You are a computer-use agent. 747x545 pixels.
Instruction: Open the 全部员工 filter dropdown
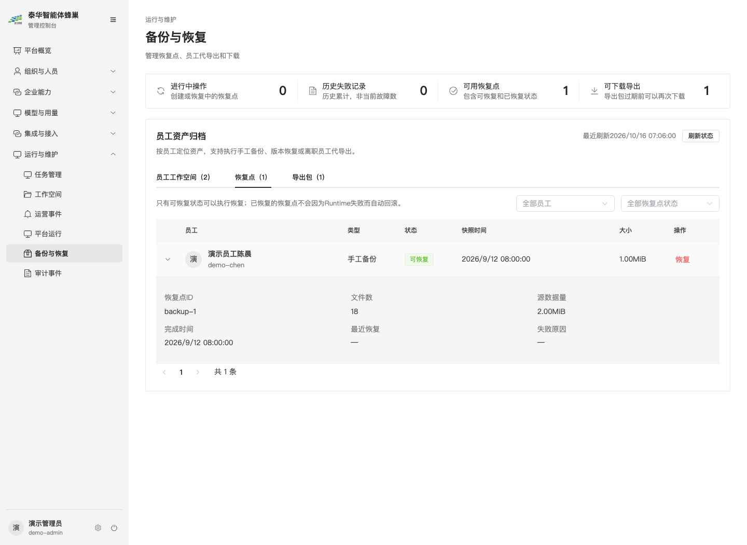point(565,203)
